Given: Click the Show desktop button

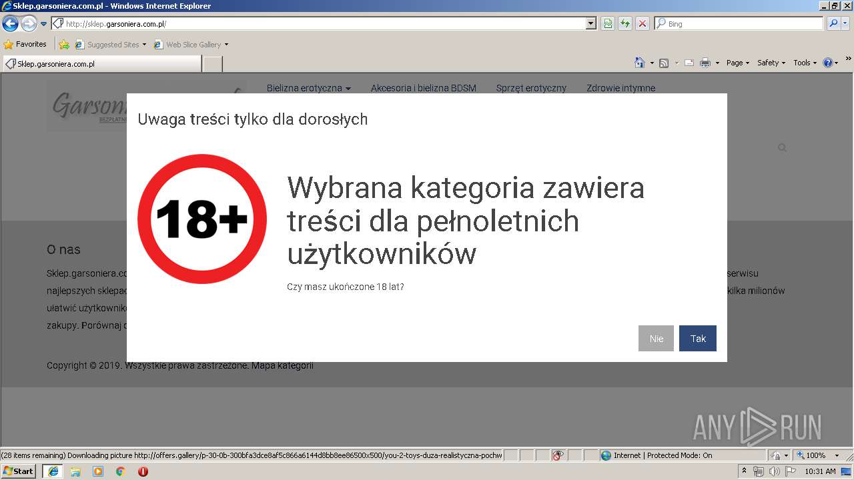Looking at the screenshot, I should pyautogui.click(x=847, y=471).
